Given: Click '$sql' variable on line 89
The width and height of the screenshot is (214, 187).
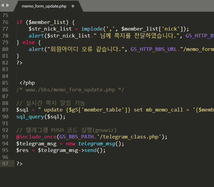Looking at the screenshot, I should coord(22,110).
